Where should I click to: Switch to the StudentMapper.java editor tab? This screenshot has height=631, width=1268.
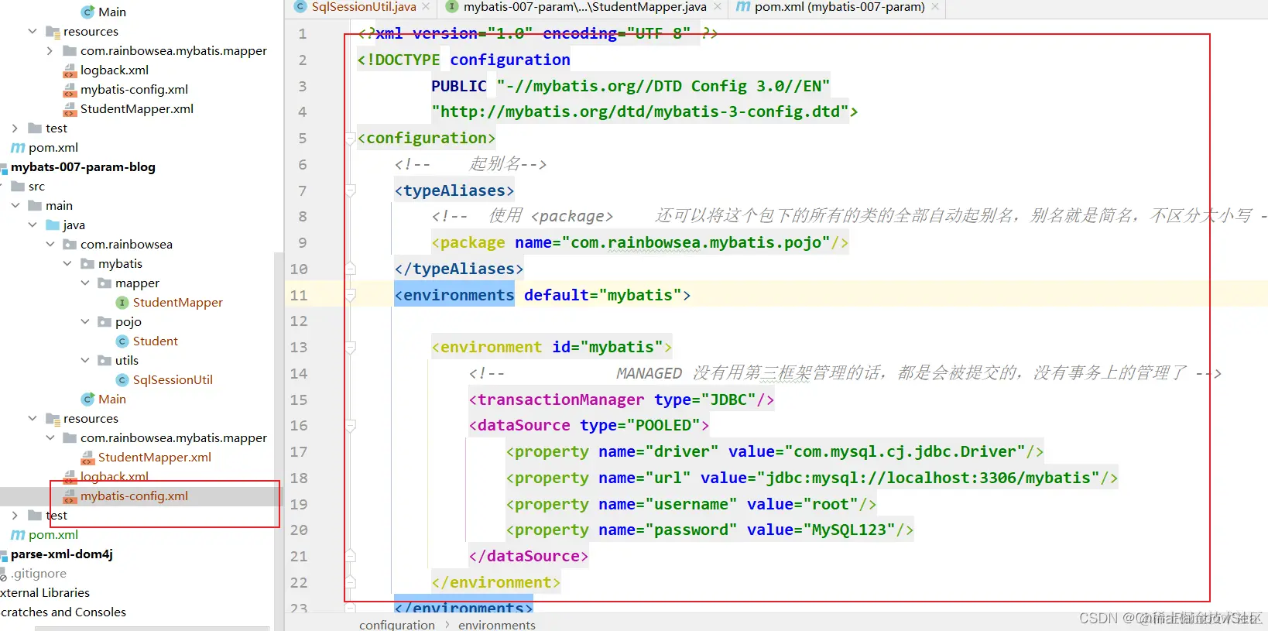(584, 7)
